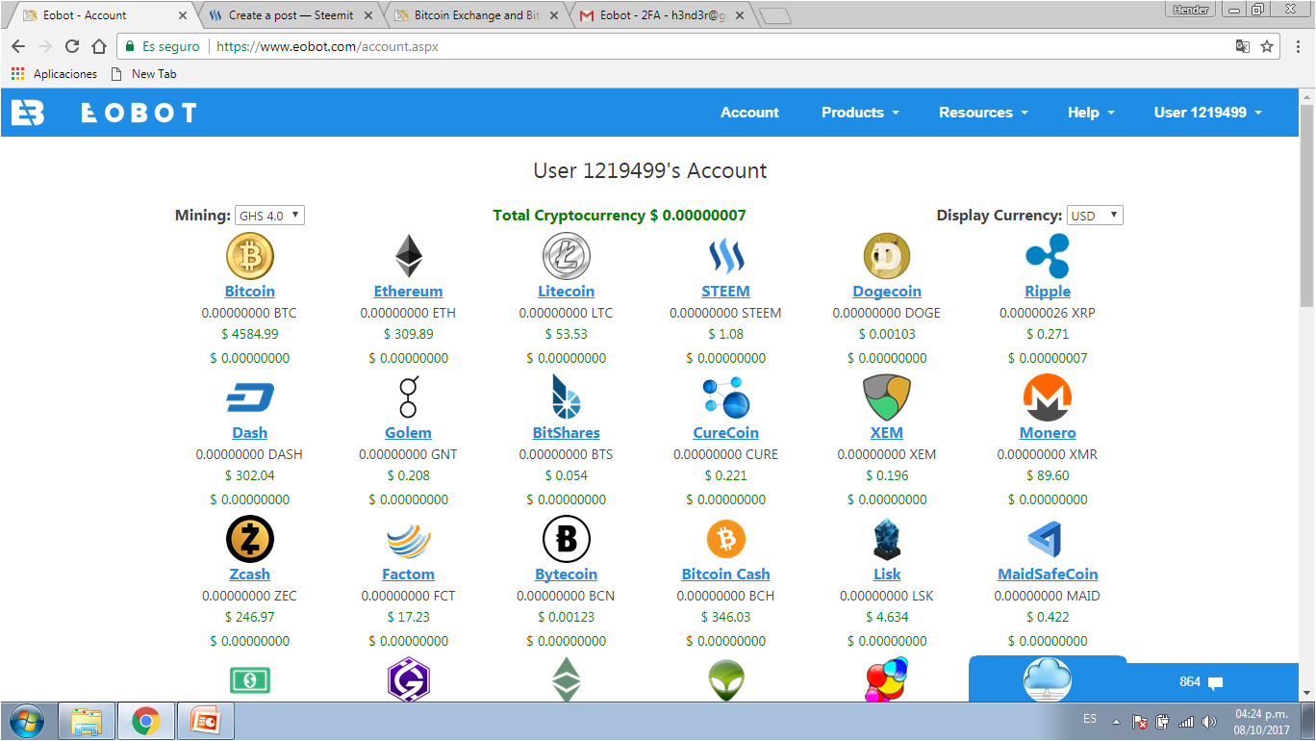Click the EOBOT wordmark in header

pyautogui.click(x=139, y=113)
